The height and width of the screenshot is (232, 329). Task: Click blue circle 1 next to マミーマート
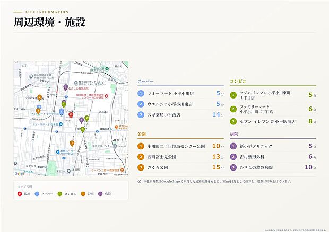[x=141, y=93]
